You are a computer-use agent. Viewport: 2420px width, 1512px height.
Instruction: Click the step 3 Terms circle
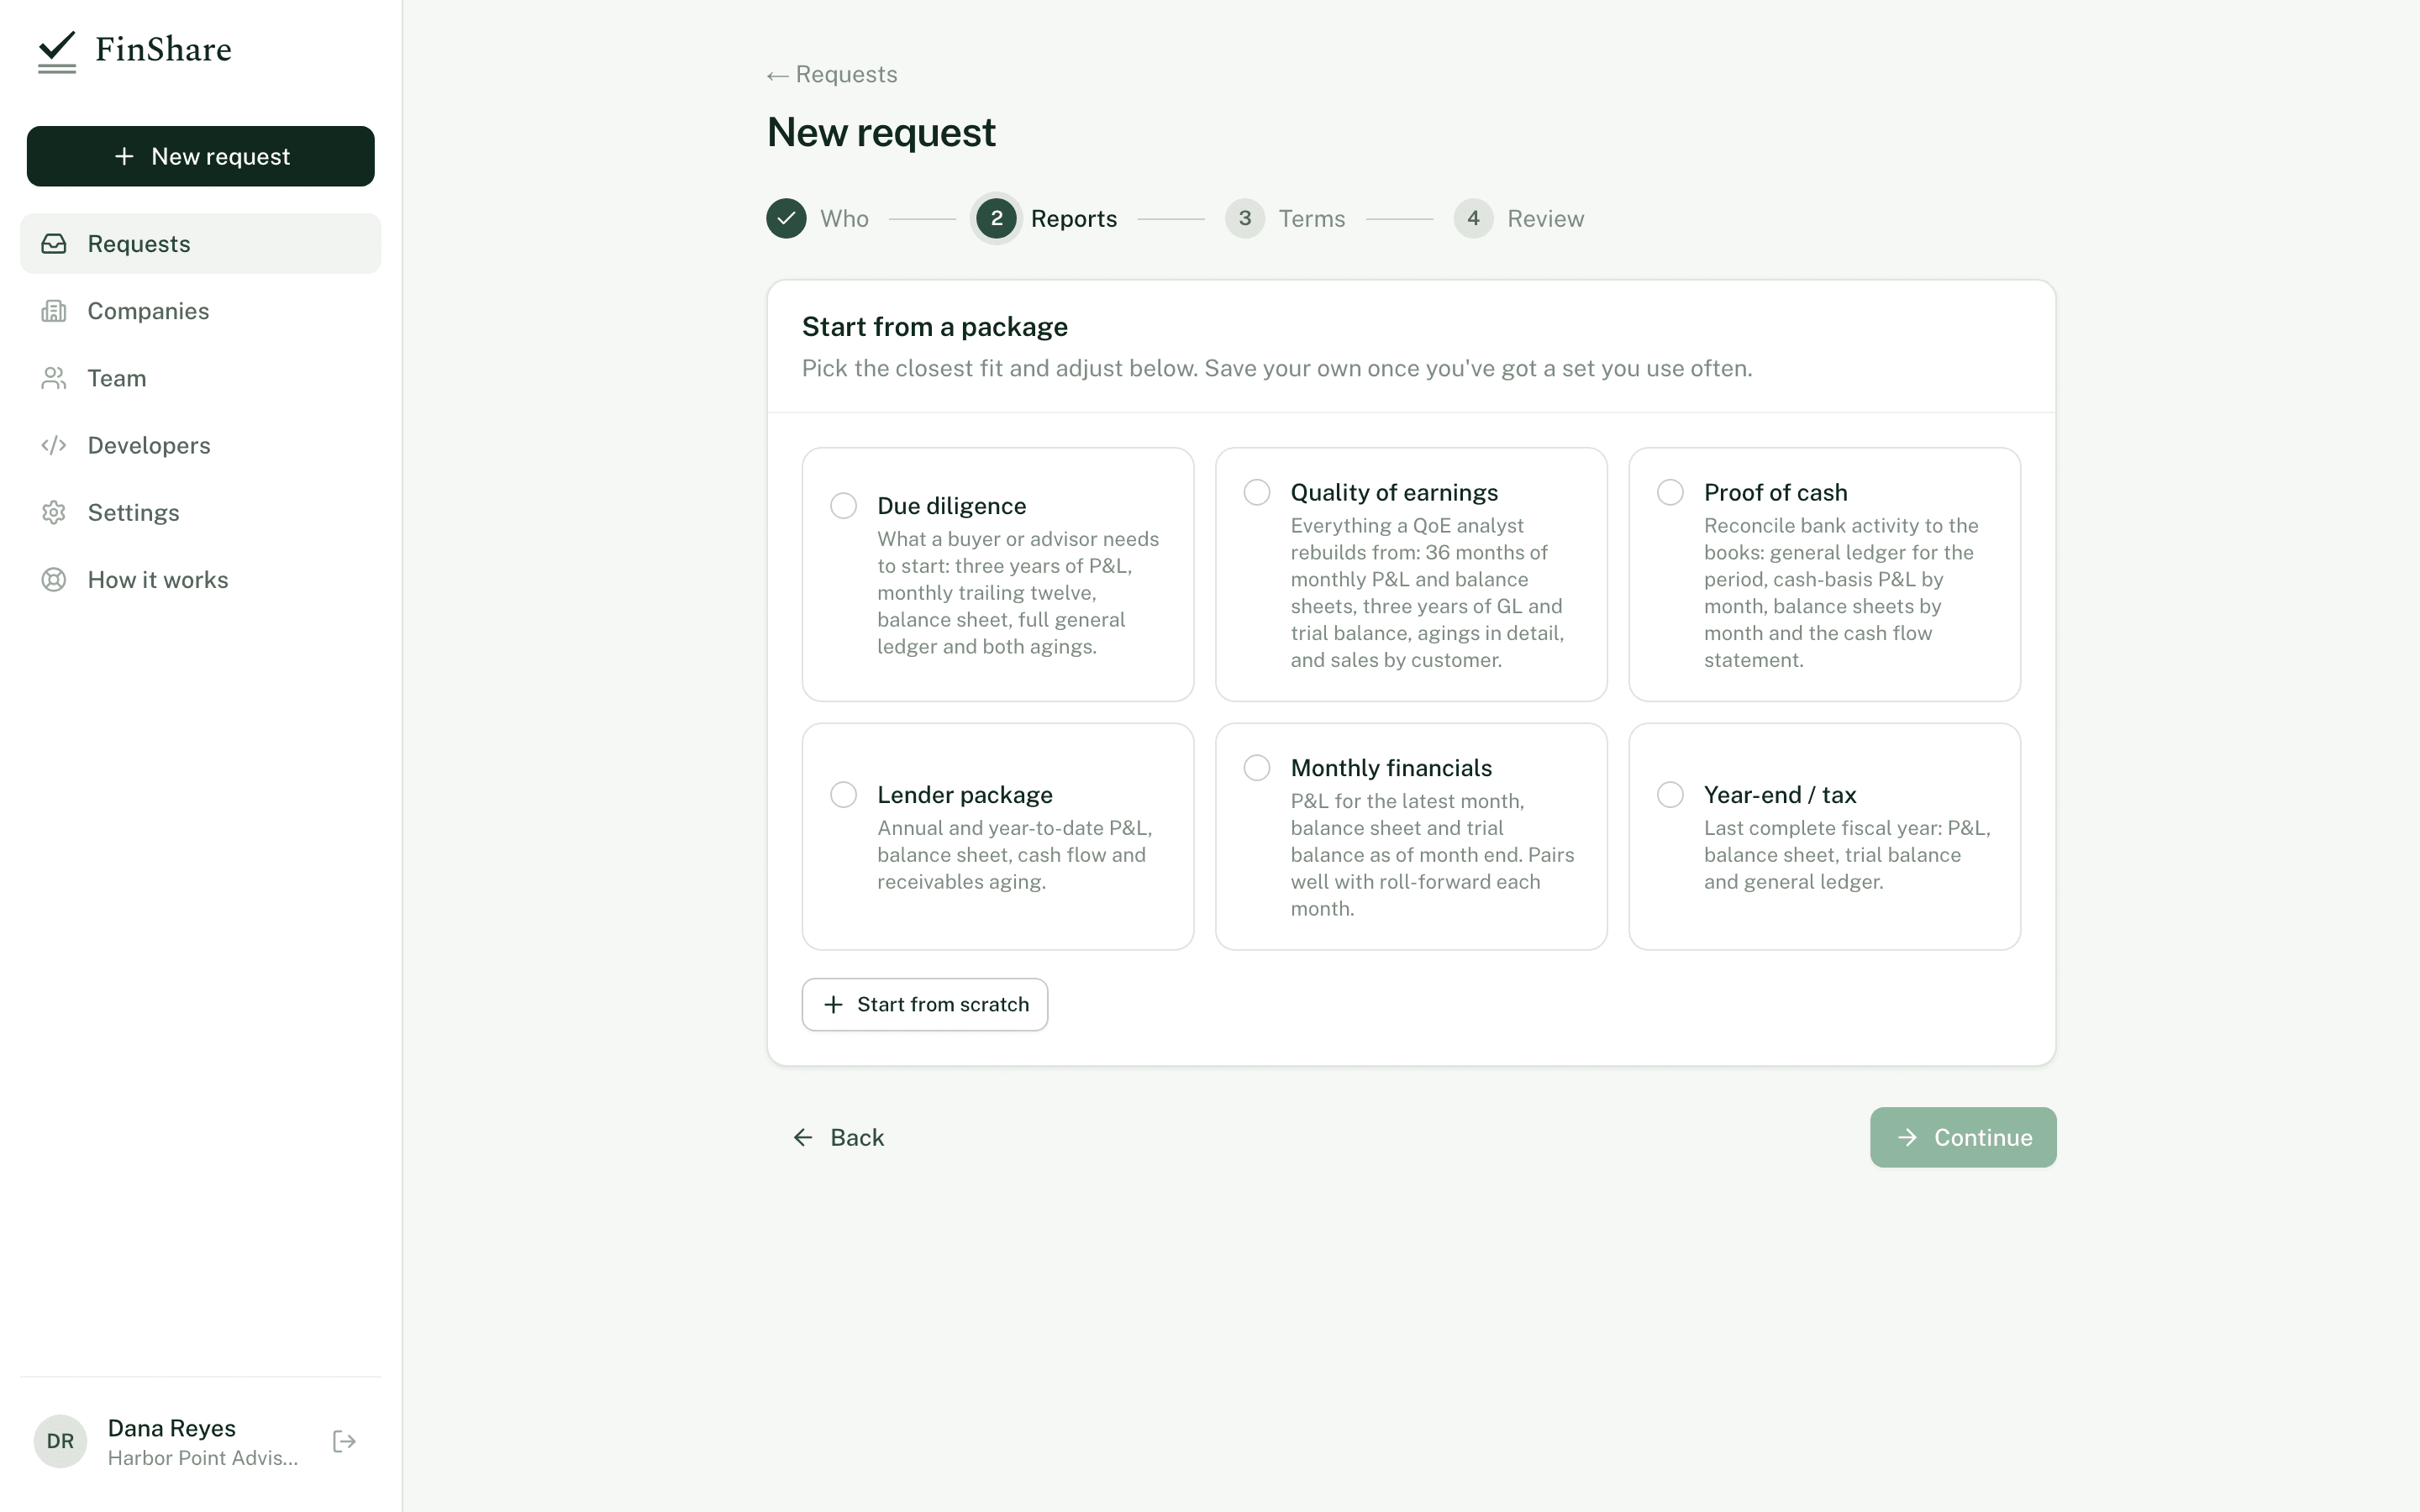pyautogui.click(x=1245, y=218)
